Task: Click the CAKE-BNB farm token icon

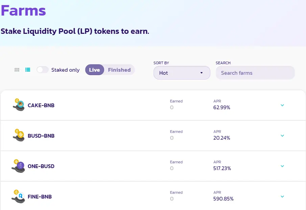Action: 19,105
